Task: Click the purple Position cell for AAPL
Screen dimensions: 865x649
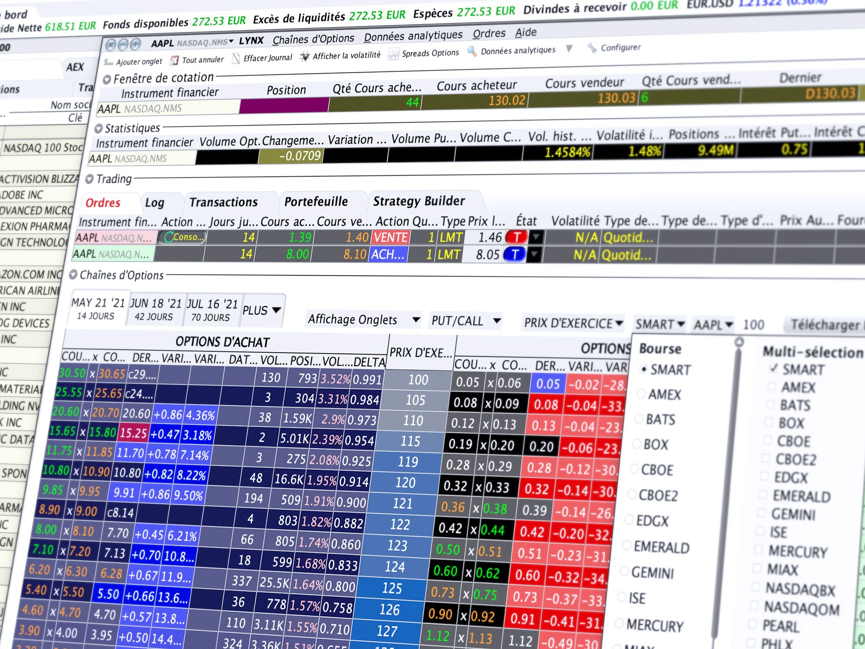Action: tap(284, 105)
